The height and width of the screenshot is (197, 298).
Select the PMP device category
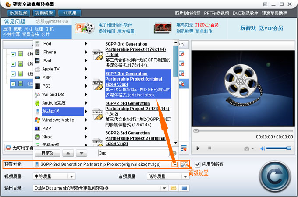point(60,128)
